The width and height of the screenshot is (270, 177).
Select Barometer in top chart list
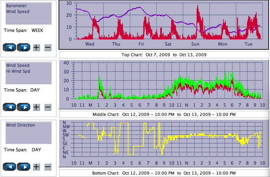pos(17,6)
